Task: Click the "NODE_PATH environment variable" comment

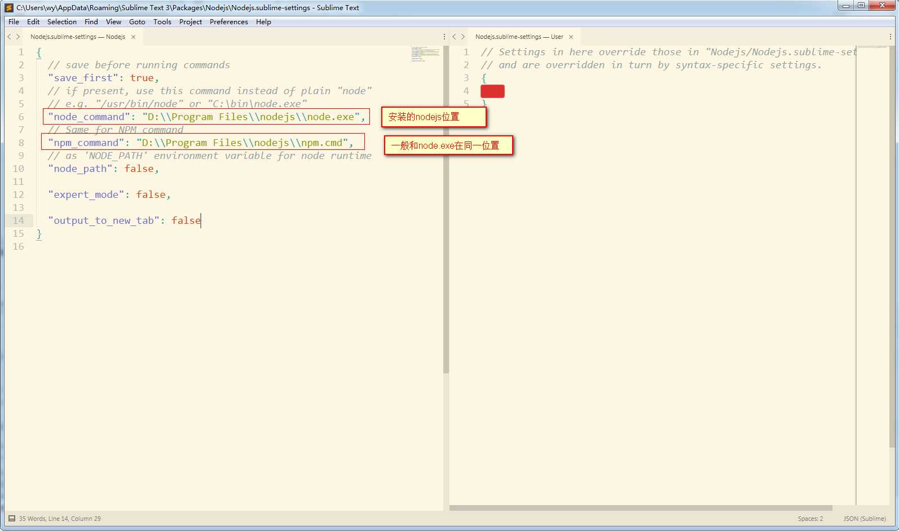Action: (x=210, y=156)
